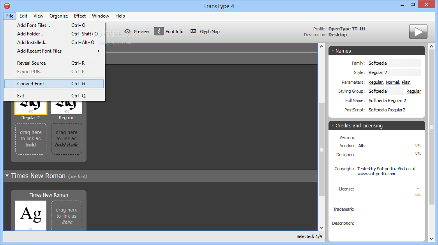Click the Desktop destination link
438x245 pixels.
(x=337, y=35)
